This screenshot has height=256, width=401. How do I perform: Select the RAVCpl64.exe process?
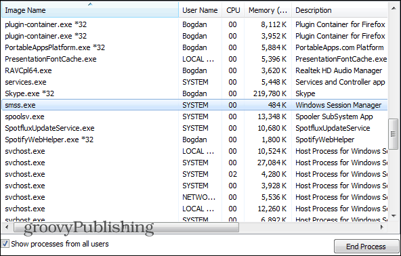pos(194,70)
